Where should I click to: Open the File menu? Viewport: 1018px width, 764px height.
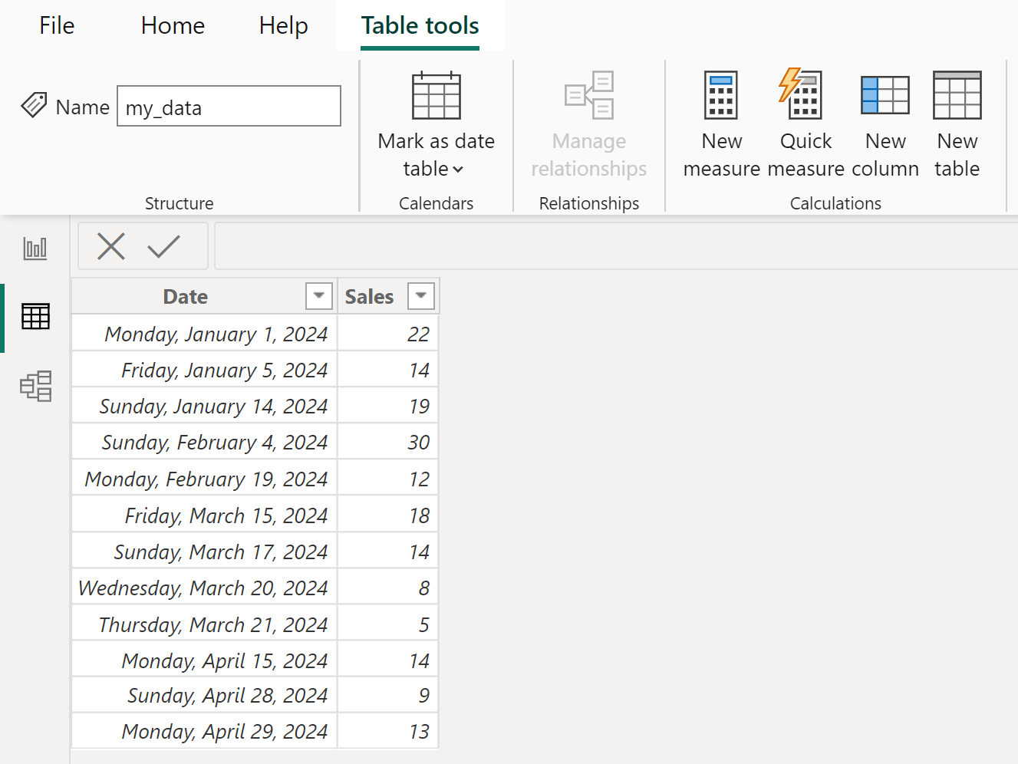[x=56, y=25]
